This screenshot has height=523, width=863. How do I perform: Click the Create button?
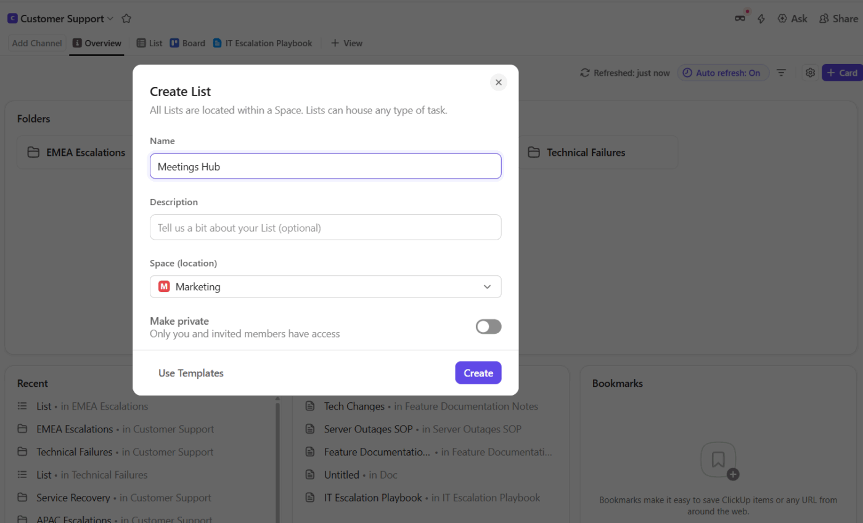pos(478,373)
